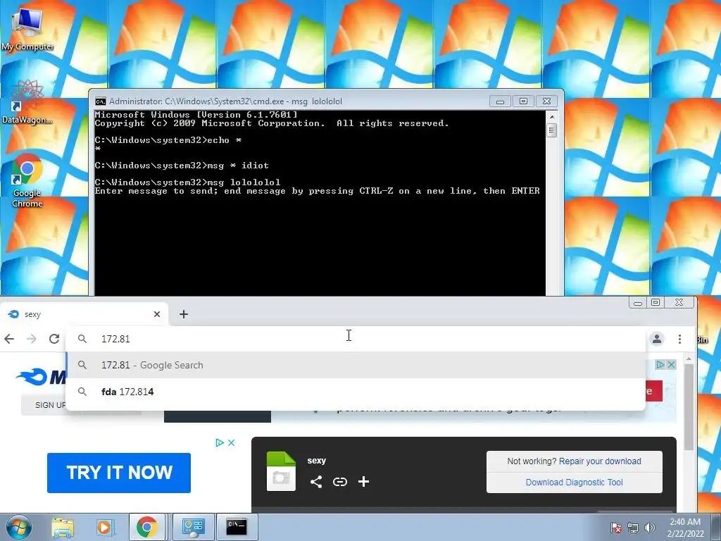Click the Show desktop strip after the clock
This screenshot has height=541, width=721.
click(716, 527)
